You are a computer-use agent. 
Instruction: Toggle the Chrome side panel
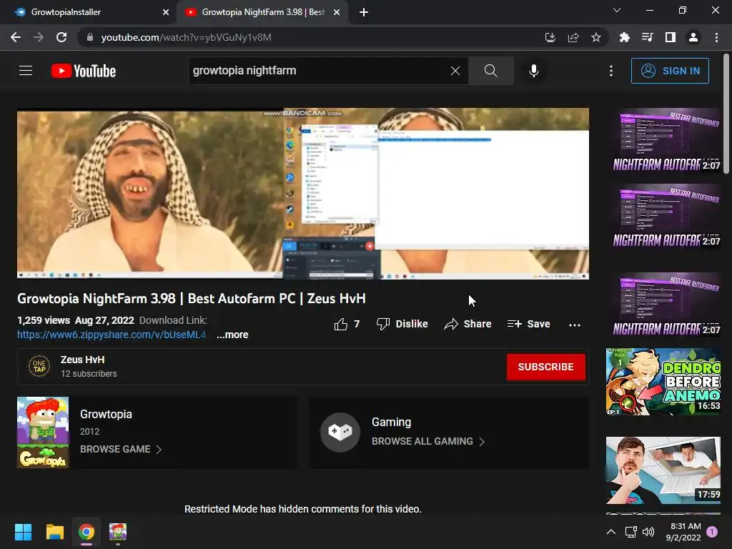tap(671, 37)
